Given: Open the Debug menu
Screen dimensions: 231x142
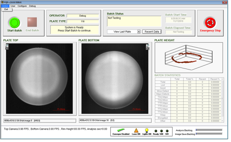Looking at the screenshot, I should (32, 6).
